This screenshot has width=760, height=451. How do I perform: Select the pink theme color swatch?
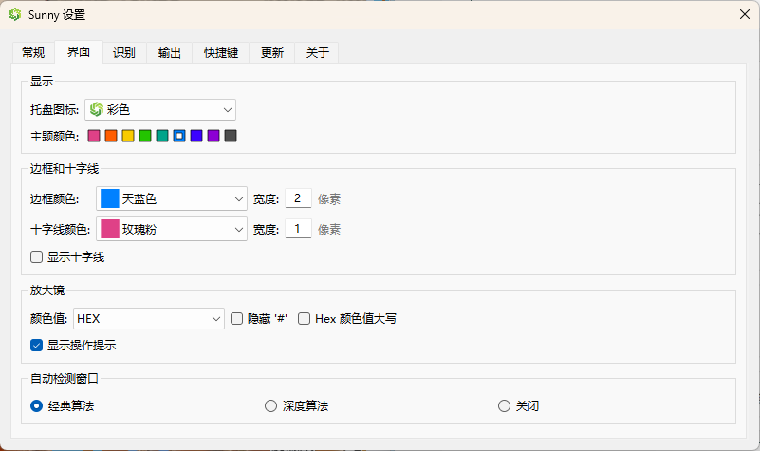click(94, 136)
